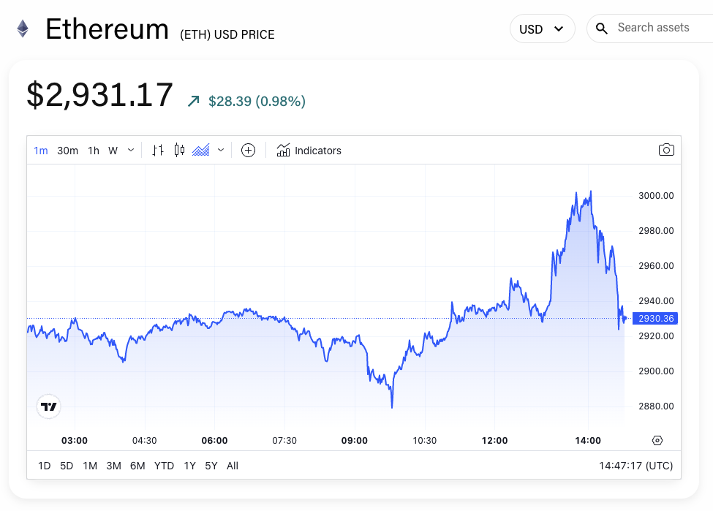The image size is (713, 511).
Task: Select the area chart style icon
Action: click(x=200, y=149)
